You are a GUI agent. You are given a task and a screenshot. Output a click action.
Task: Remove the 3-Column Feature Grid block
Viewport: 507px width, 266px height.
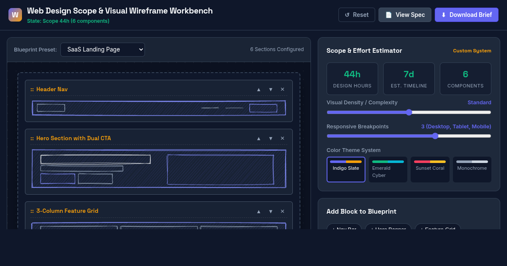(x=282, y=211)
